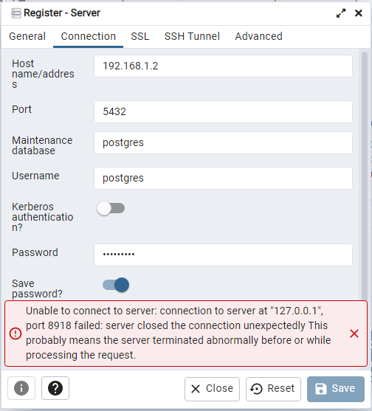Click the dialog's vertical scrollbar
The height and width of the screenshot is (411, 372).
pyautogui.click(x=365, y=176)
